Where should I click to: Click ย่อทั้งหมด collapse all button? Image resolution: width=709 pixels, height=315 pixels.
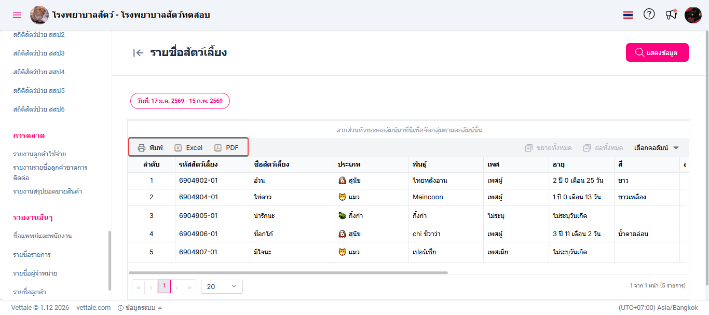tap(603, 148)
